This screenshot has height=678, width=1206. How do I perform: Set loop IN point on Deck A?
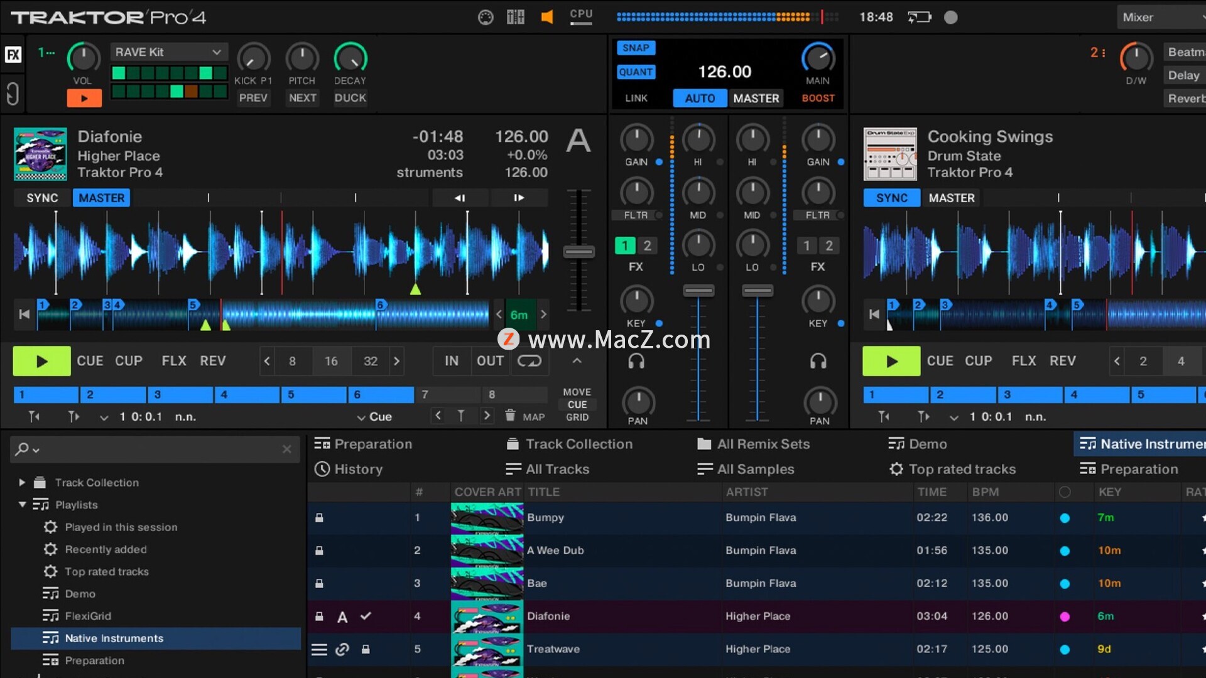452,361
